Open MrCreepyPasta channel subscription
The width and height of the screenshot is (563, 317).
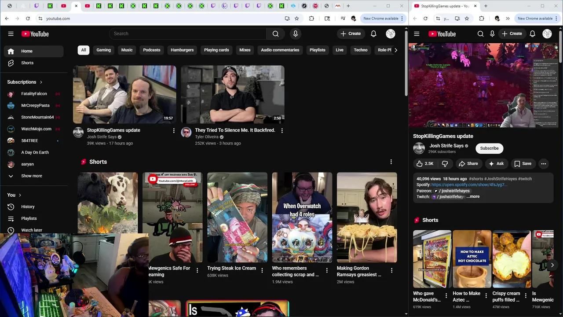coord(34,106)
